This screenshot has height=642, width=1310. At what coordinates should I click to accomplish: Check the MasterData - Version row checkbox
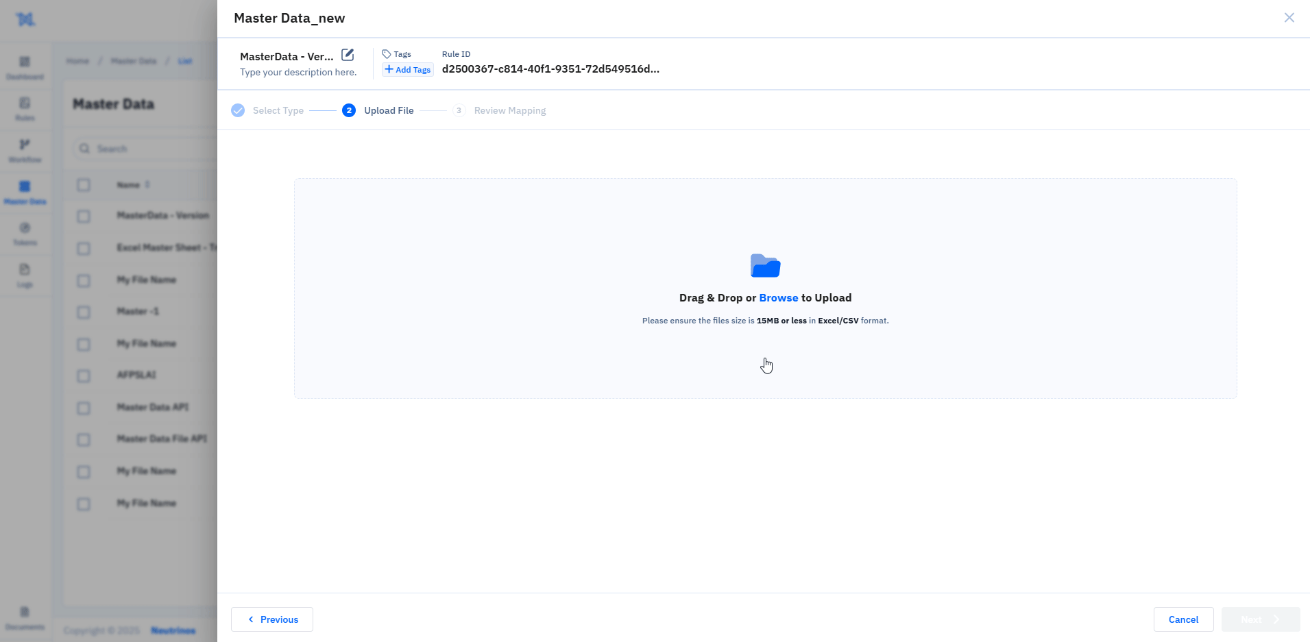[x=84, y=217]
